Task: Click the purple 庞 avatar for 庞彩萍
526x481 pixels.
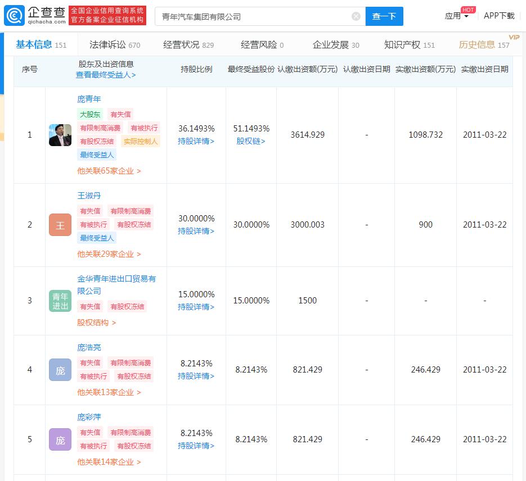Action: click(x=60, y=439)
